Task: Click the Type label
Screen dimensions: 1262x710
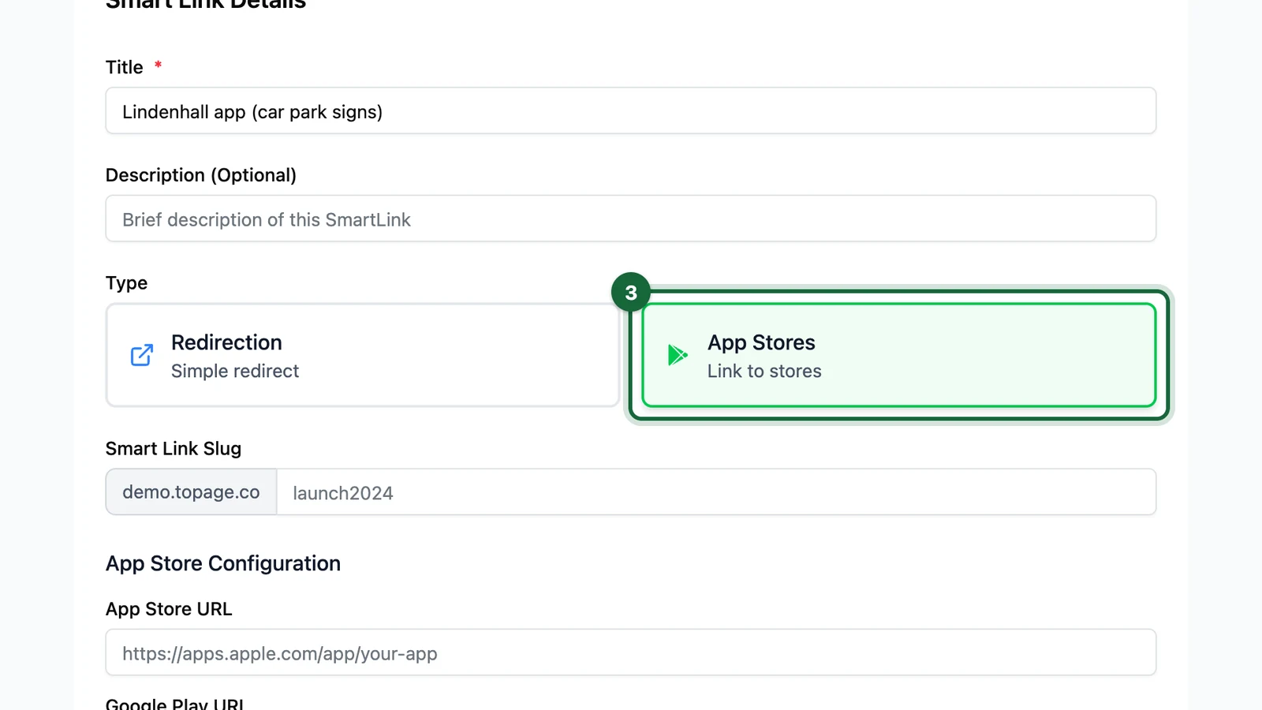Action: click(126, 283)
